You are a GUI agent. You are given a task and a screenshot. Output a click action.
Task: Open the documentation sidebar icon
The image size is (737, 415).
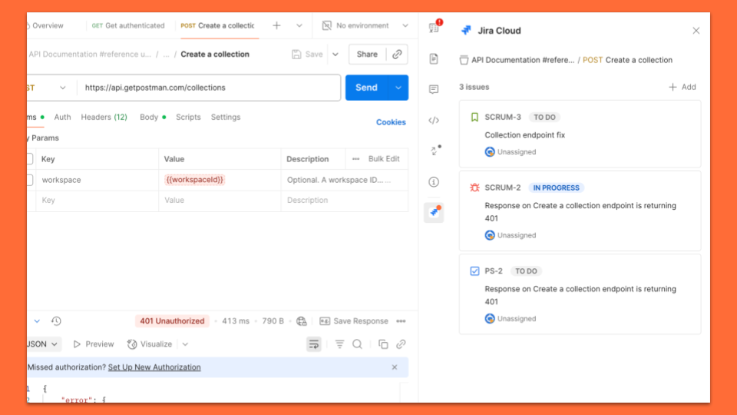pyautogui.click(x=433, y=59)
